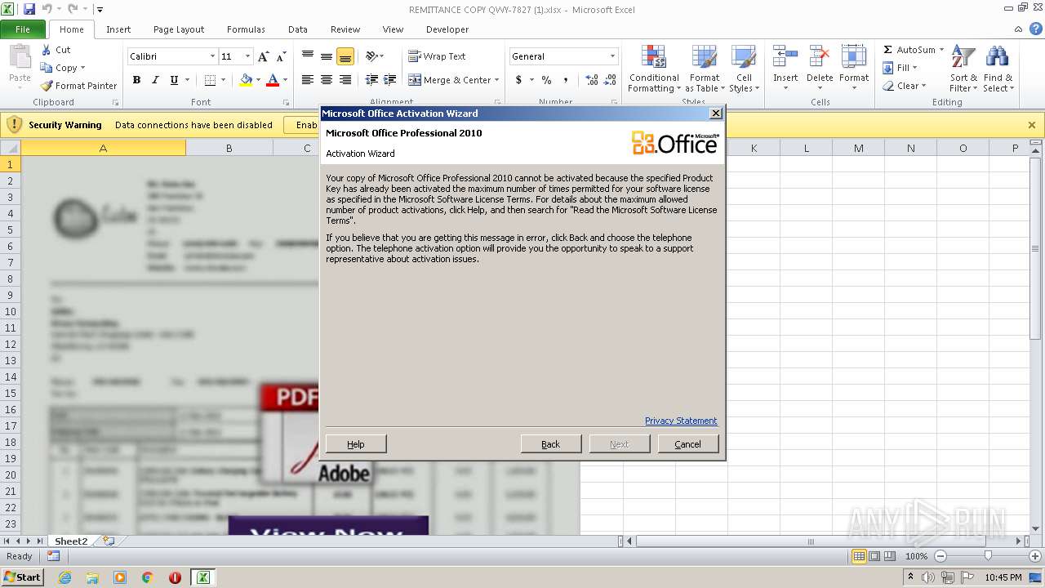Click the Windows Start button
Screen dimensions: 1045x588
[x=23, y=577]
